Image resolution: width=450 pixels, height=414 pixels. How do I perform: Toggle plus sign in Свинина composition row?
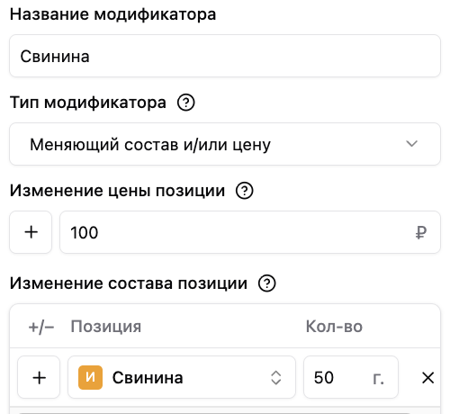click(x=39, y=377)
